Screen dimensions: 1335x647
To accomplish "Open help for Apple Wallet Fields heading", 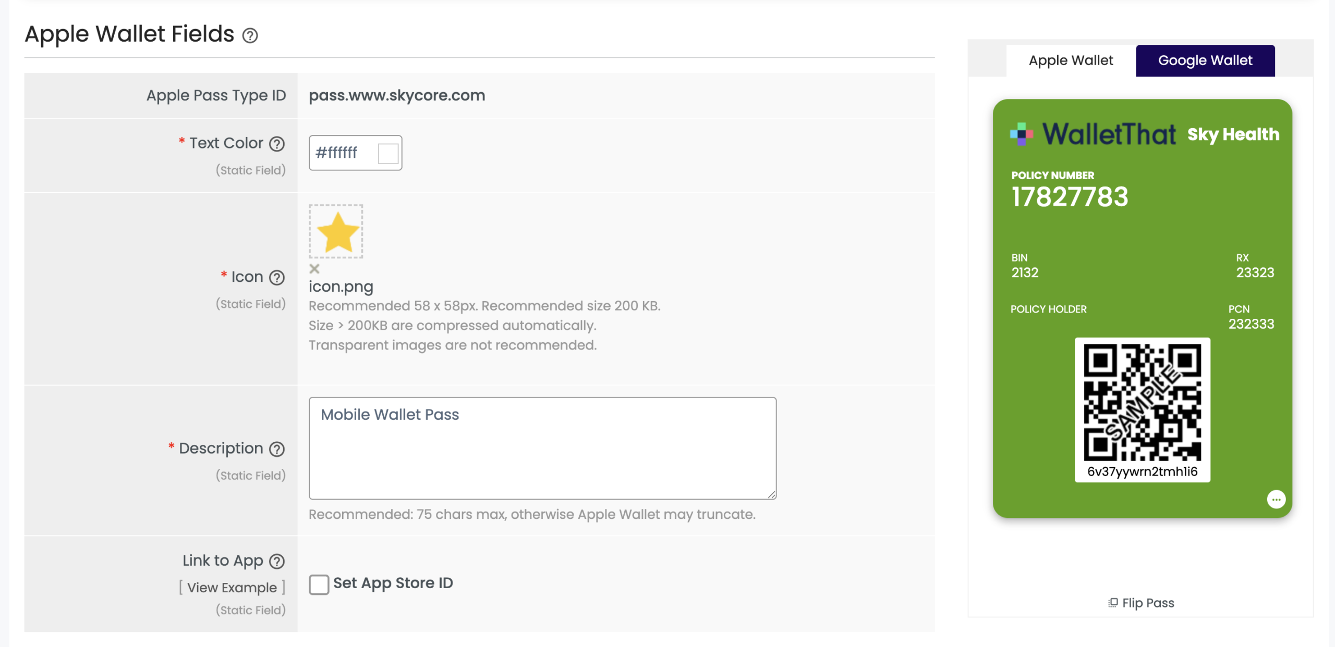I will [x=250, y=35].
